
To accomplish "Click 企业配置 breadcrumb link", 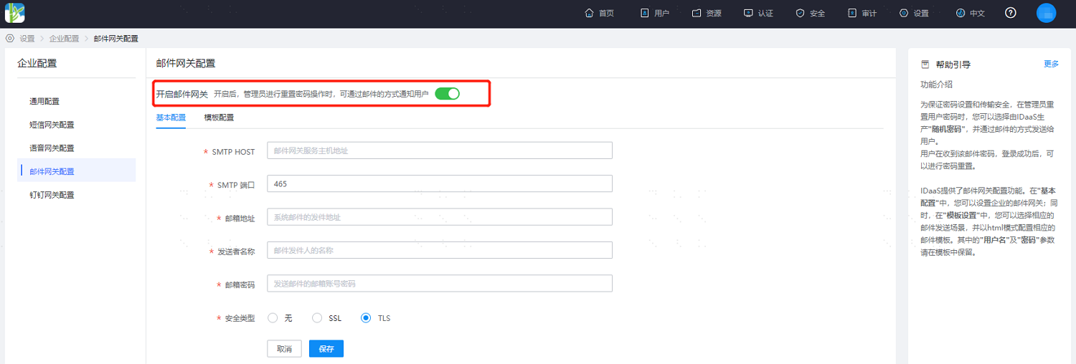I will point(64,38).
